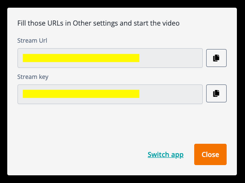Focus the Stream key text field
The image size is (245, 183).
click(110, 94)
